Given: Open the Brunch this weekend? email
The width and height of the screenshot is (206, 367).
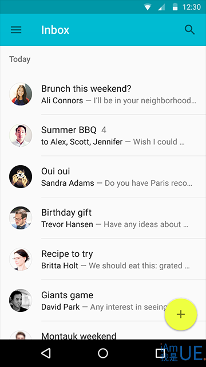Looking at the screenshot, I should point(103,94).
